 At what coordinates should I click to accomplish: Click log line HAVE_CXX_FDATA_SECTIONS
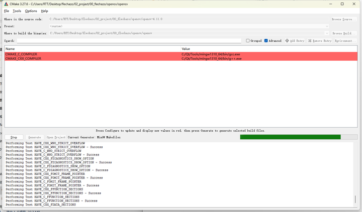(41, 204)
